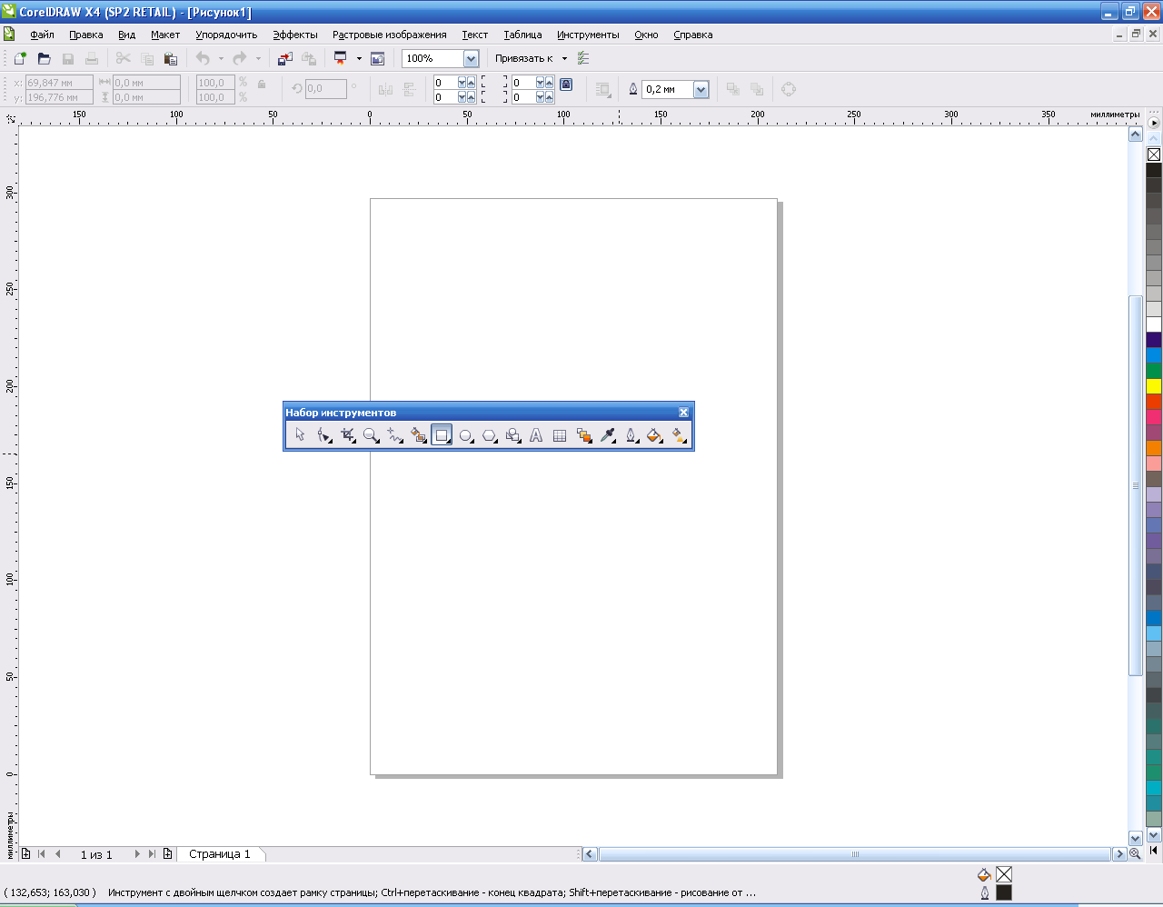Viewport: 1163px width, 907px height.
Task: Create a new document from toolbar
Action: [20, 58]
